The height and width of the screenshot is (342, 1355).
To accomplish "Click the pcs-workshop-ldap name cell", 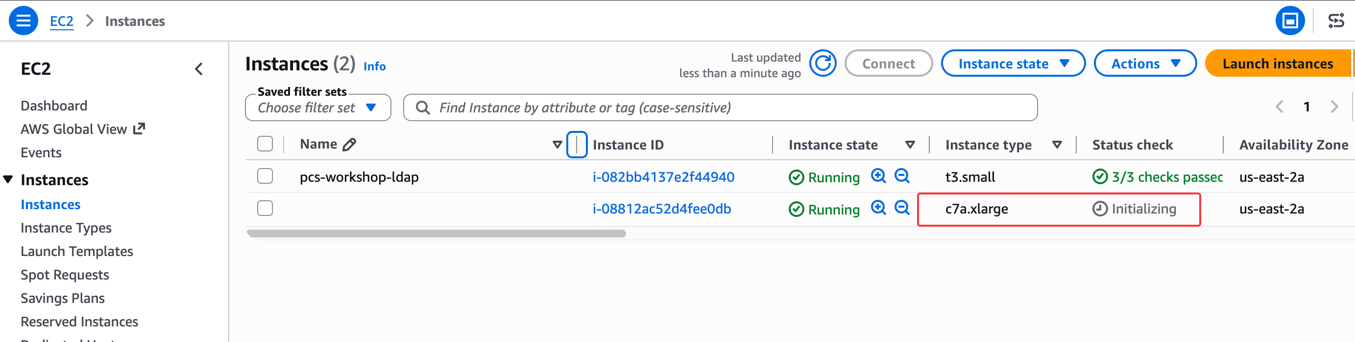I will [359, 177].
